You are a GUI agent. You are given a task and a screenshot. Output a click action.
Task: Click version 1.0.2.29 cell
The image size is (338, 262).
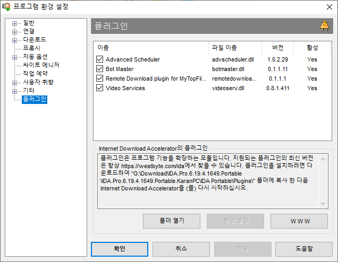click(277, 59)
